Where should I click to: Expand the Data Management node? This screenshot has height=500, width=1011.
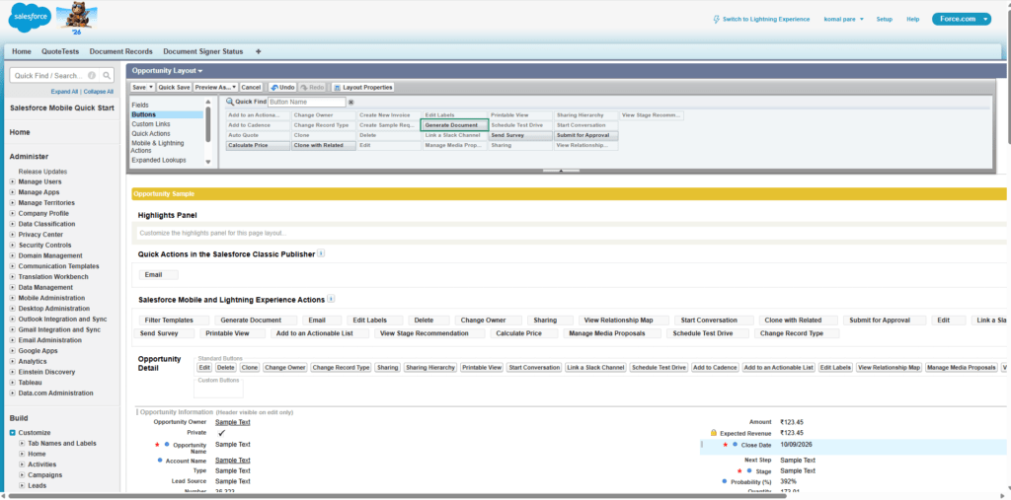[x=12, y=287]
